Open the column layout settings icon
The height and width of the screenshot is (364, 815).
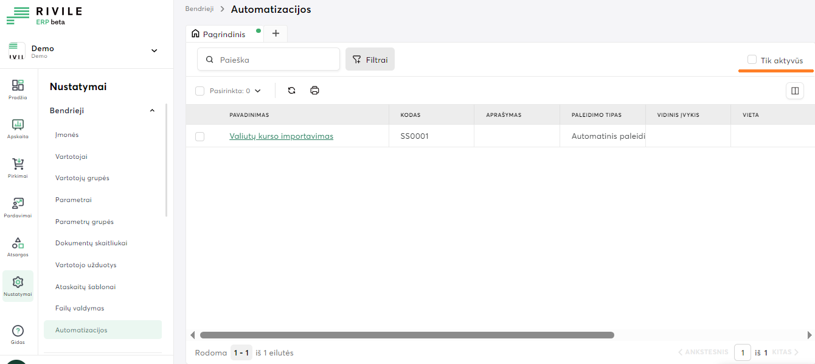point(794,91)
